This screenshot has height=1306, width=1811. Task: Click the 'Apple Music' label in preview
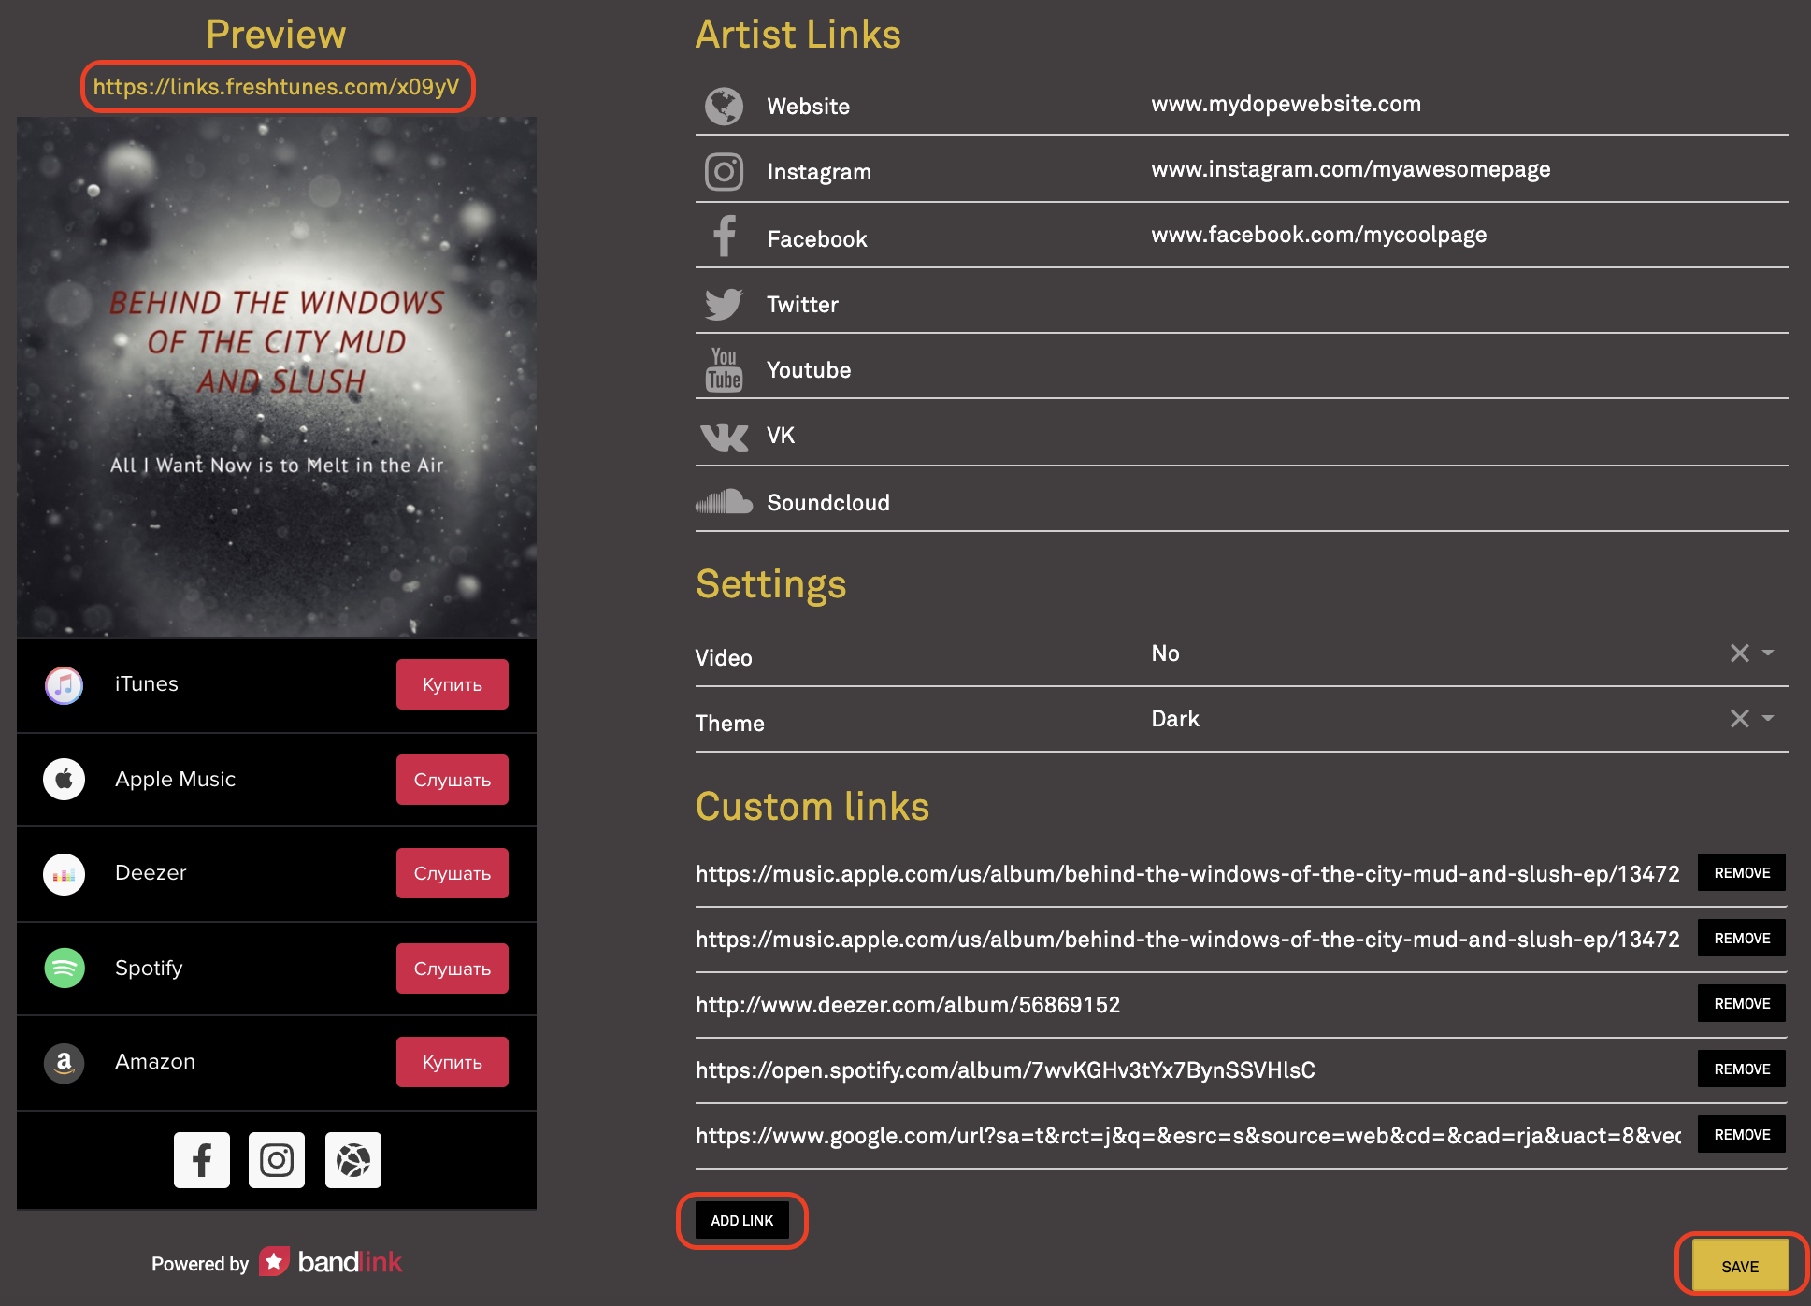(x=175, y=779)
